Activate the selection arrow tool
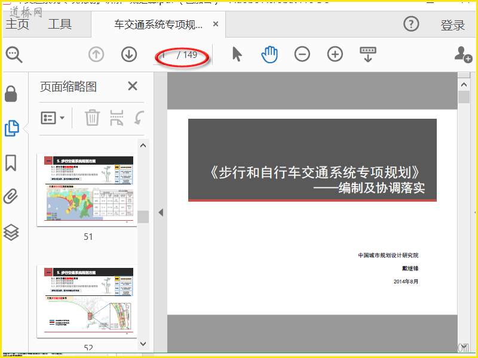Screen dimensions: 478x358 click(x=237, y=54)
